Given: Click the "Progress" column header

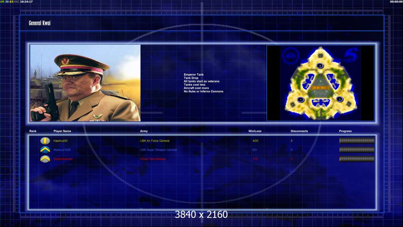Looking at the screenshot, I should point(345,131).
